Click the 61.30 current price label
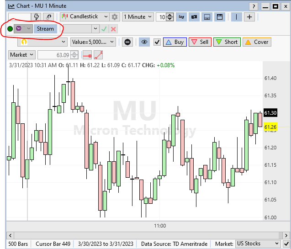Screen dimensions: 291x249 (x=270, y=113)
